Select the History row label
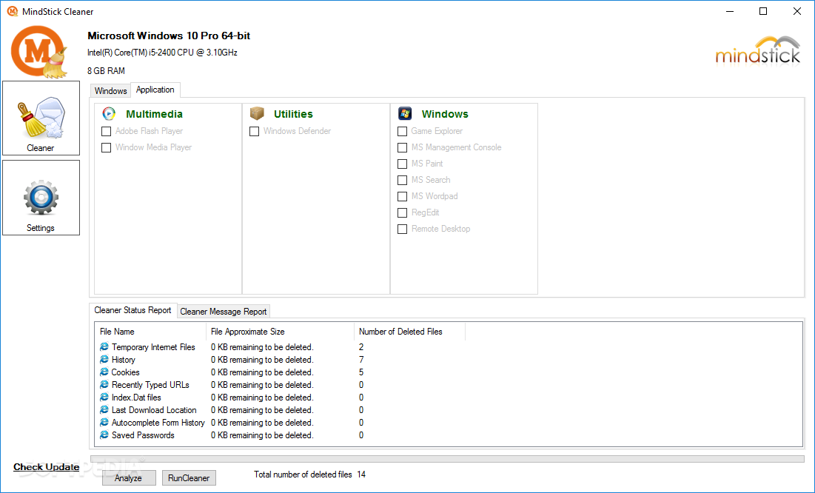Screen dimensions: 815x493 click(123, 359)
